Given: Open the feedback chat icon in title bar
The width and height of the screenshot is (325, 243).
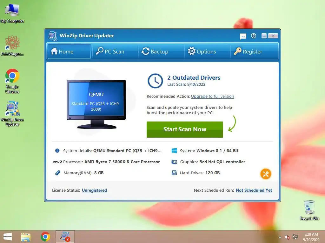Looking at the screenshot, I should pos(243,36).
